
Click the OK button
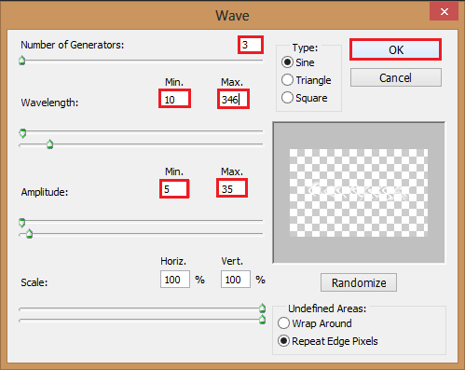click(395, 49)
